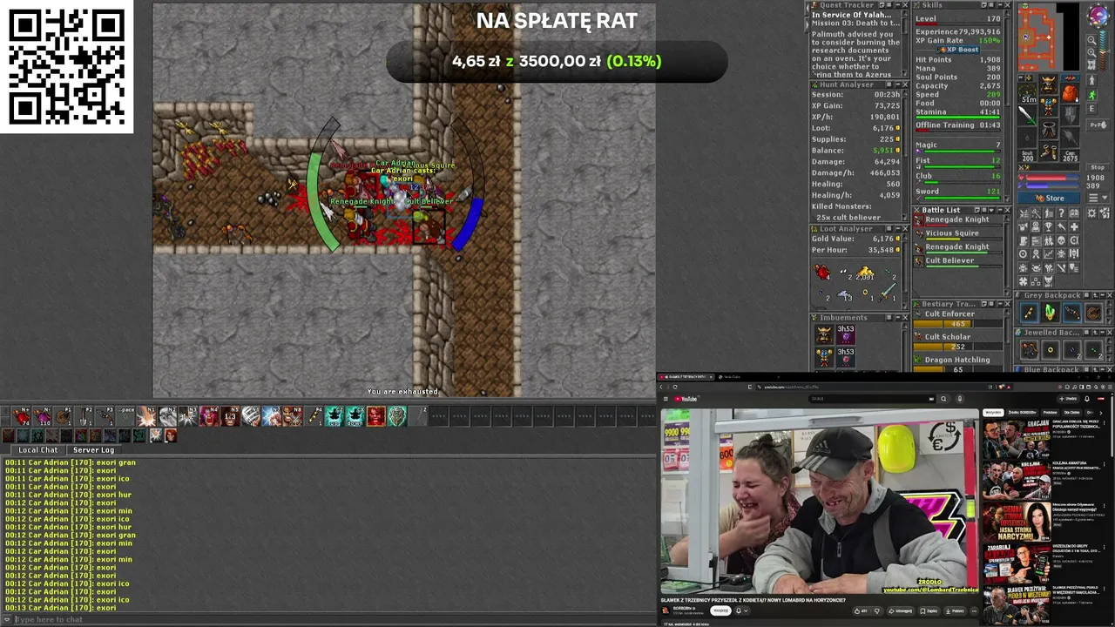Trigger the teal 'up' levitate action
This screenshot has width=1115, height=627.
[x=334, y=417]
